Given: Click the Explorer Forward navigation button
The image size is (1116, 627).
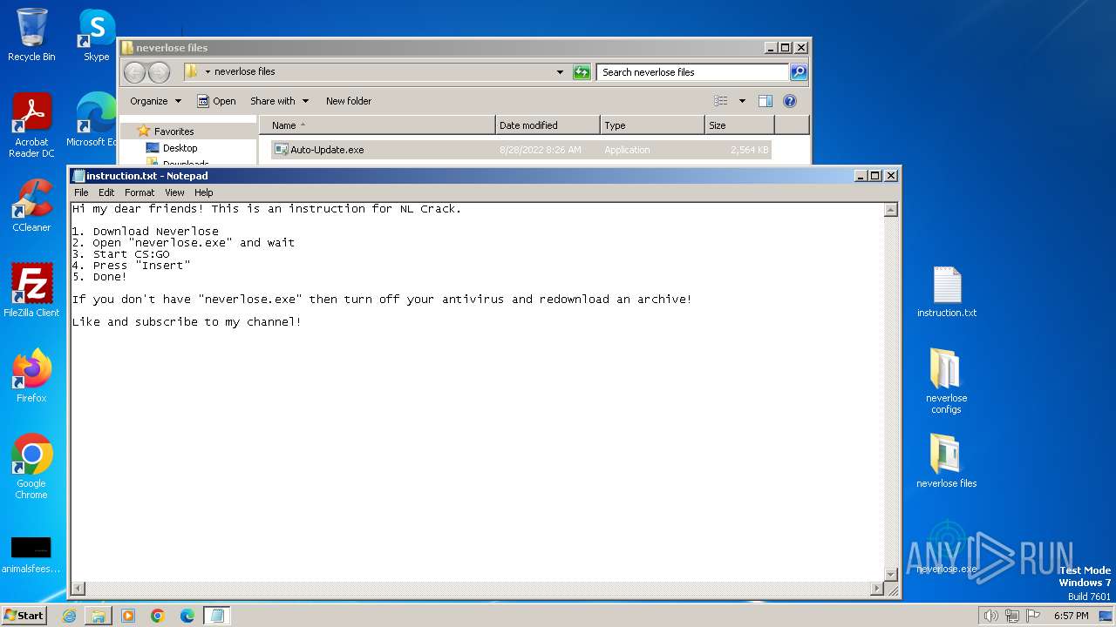Looking at the screenshot, I should 159,72.
